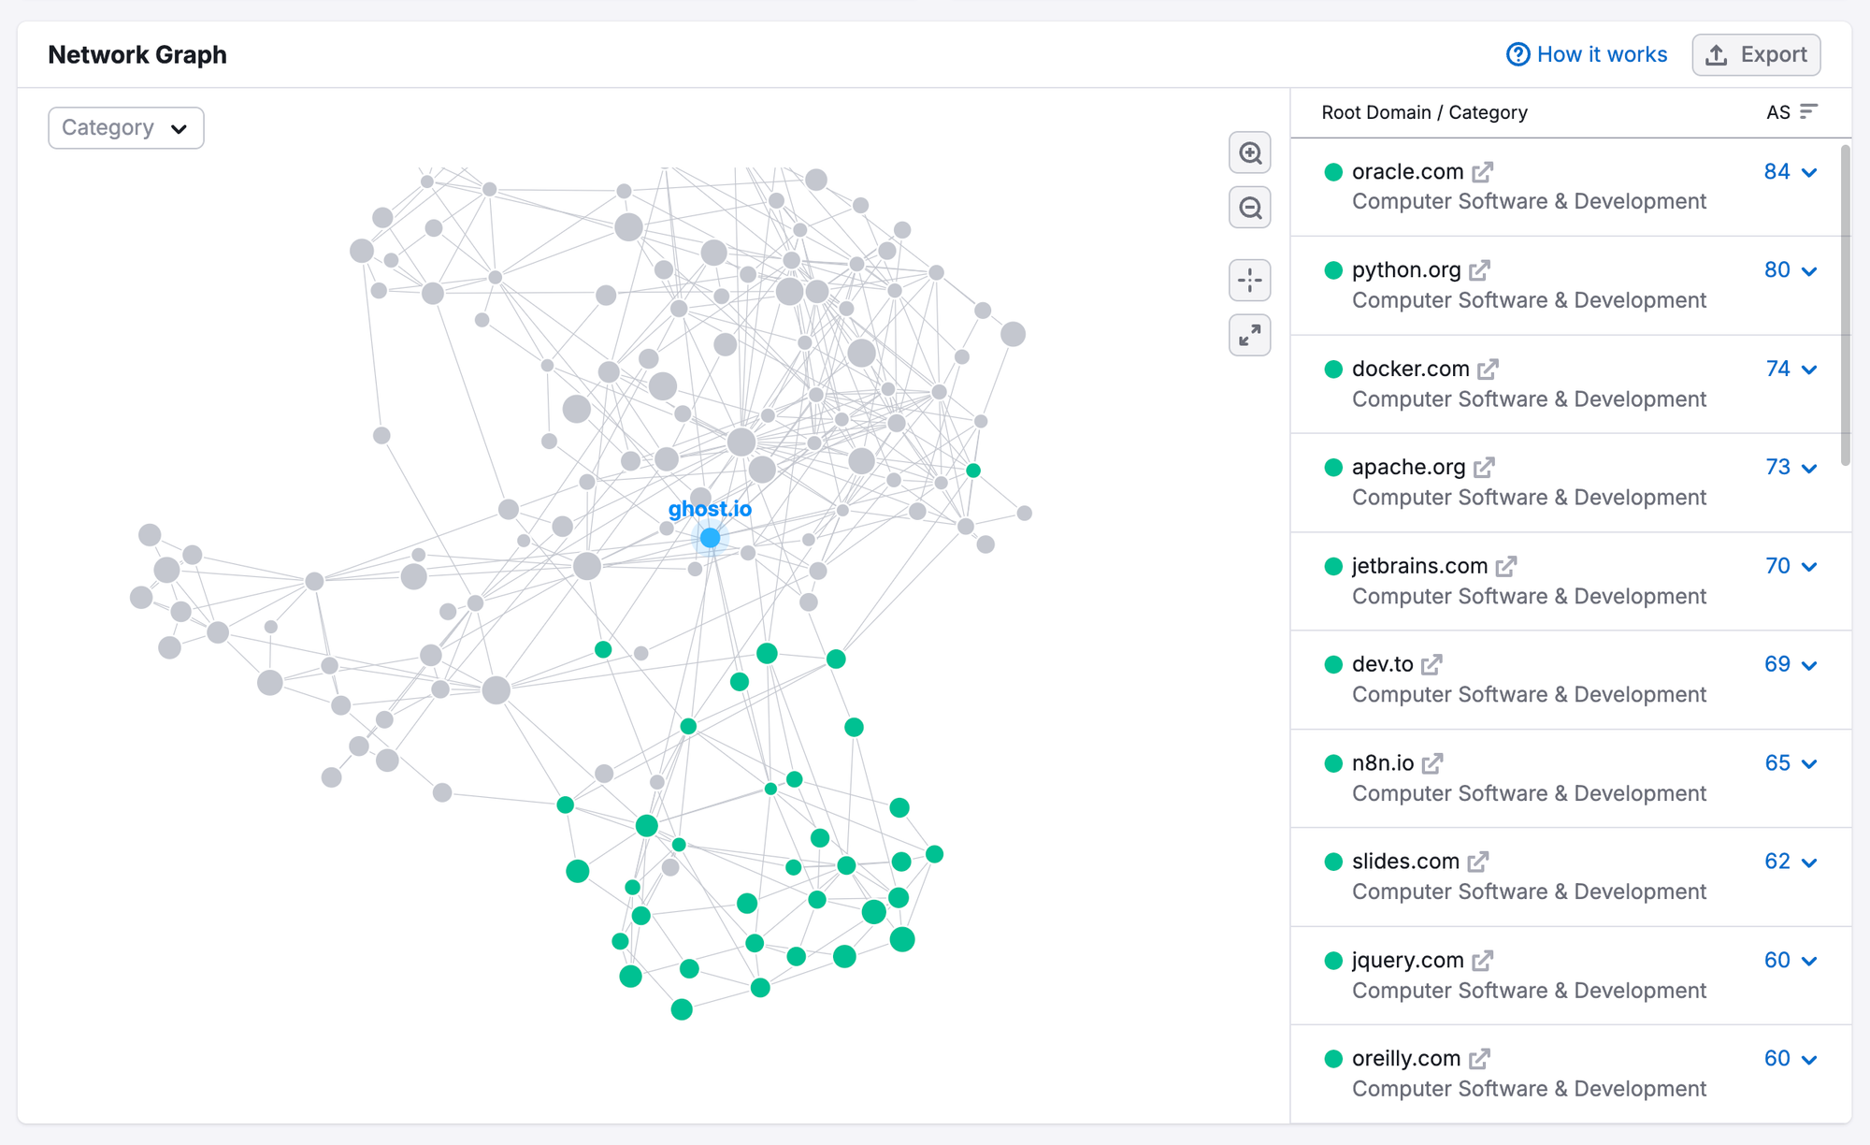This screenshot has height=1145, width=1870.
Task: Open the python.org external link icon
Action: click(1479, 270)
